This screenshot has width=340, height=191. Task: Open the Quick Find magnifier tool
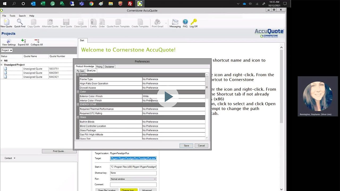click(20, 23)
